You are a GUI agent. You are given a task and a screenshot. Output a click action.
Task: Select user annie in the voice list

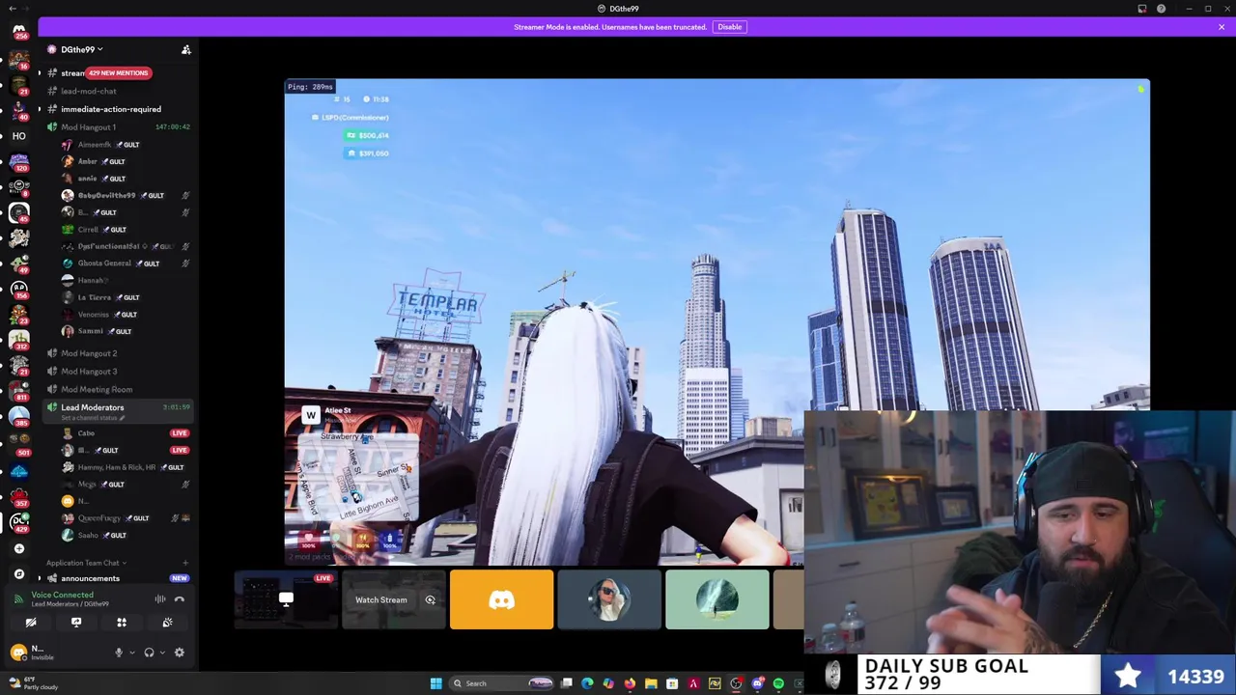[x=88, y=179]
